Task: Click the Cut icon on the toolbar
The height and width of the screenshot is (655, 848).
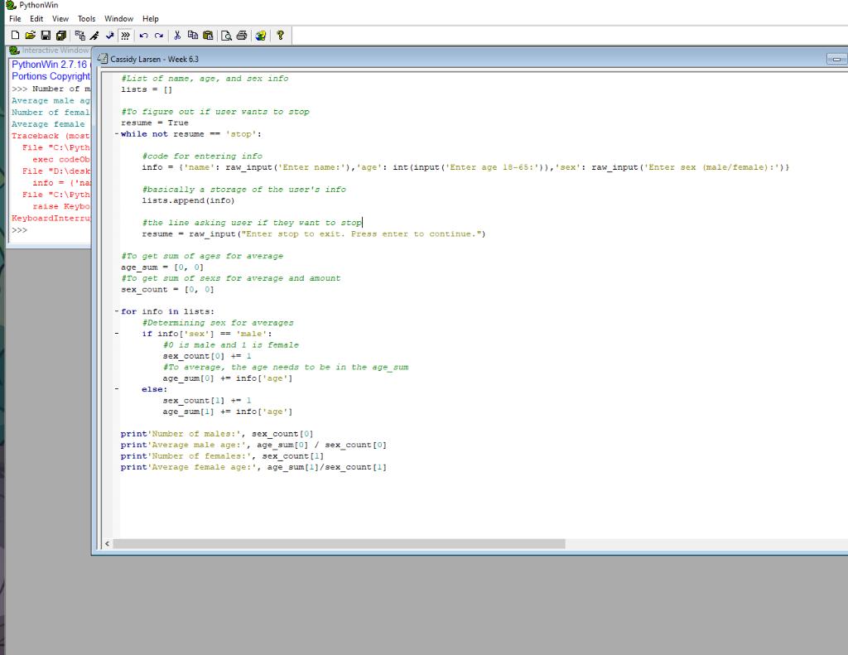Action: click(177, 35)
